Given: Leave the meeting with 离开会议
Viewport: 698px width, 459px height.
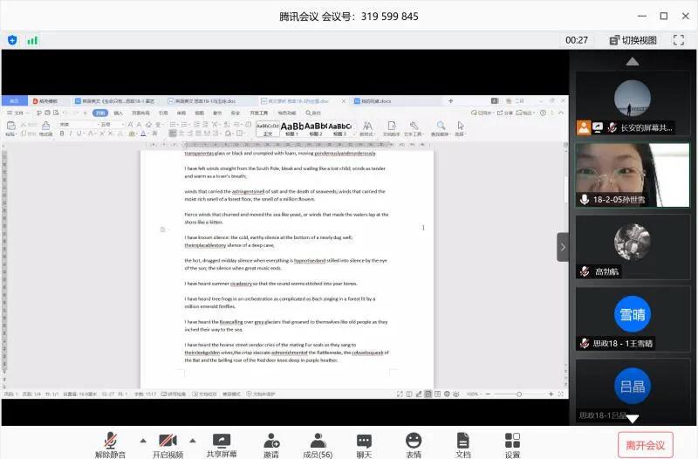Looking at the screenshot, I should pos(645,445).
